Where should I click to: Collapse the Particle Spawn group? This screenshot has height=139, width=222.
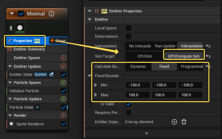tap(10, 83)
